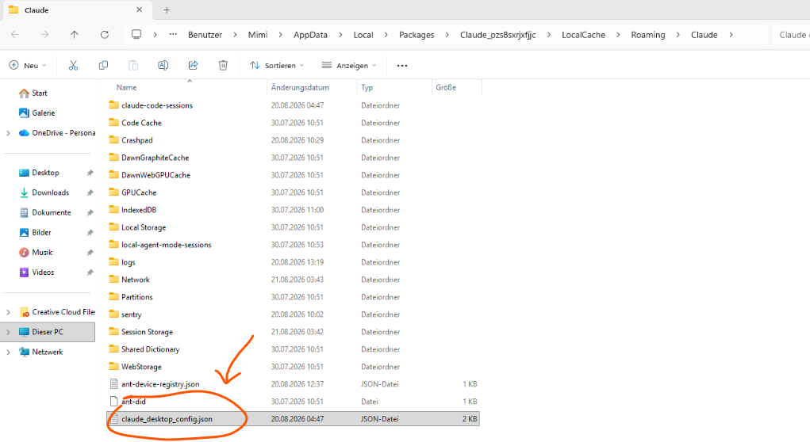The height and width of the screenshot is (442, 810).
Task: Navigate to Claude_pzs8sxrjxfjjc in breadcrumb
Action: coord(498,35)
